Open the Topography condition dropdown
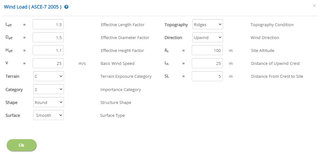 click(x=207, y=25)
